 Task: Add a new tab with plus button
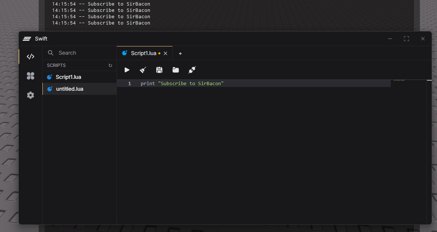[x=180, y=54]
